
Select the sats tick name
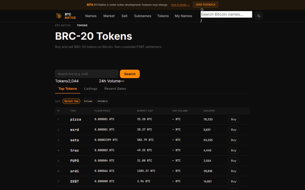pyautogui.click(x=75, y=140)
